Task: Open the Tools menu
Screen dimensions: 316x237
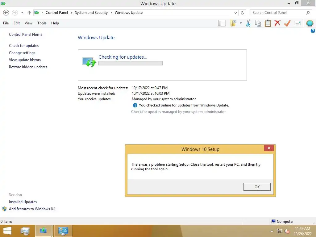Action: (x=42, y=23)
